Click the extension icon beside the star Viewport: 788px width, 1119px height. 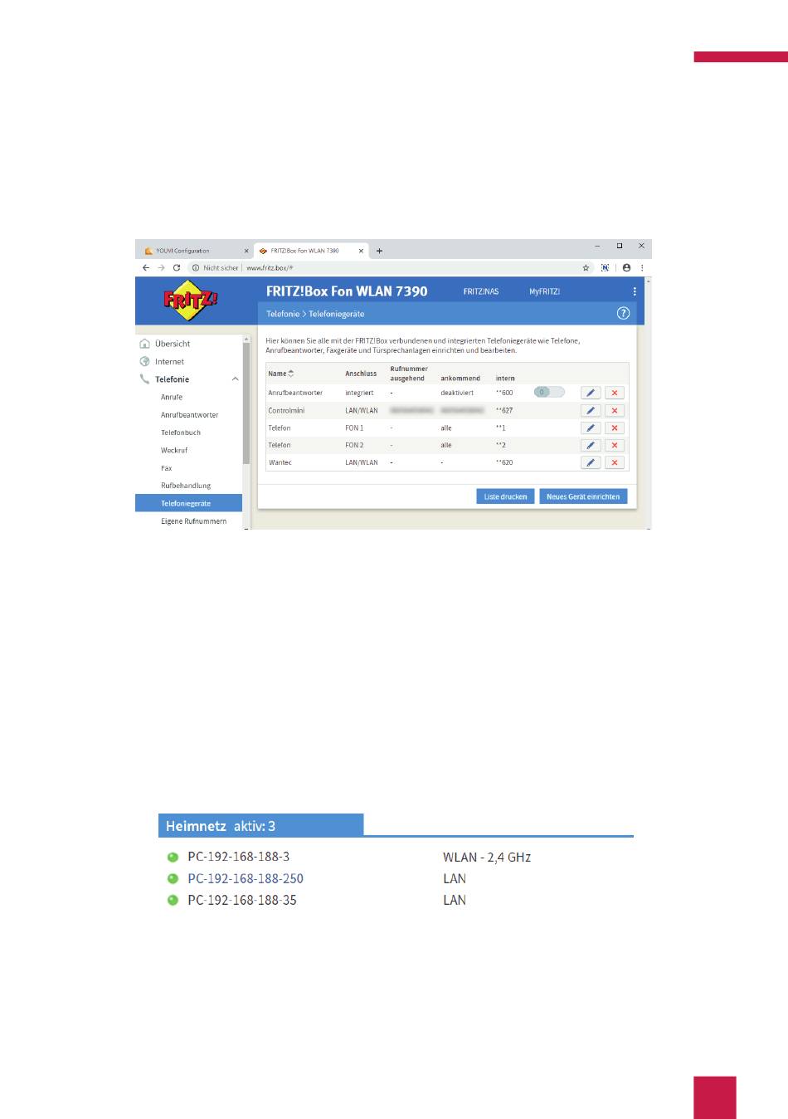605,267
